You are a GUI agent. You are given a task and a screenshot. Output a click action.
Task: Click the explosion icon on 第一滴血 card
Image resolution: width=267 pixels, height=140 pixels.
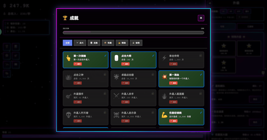[164, 77]
